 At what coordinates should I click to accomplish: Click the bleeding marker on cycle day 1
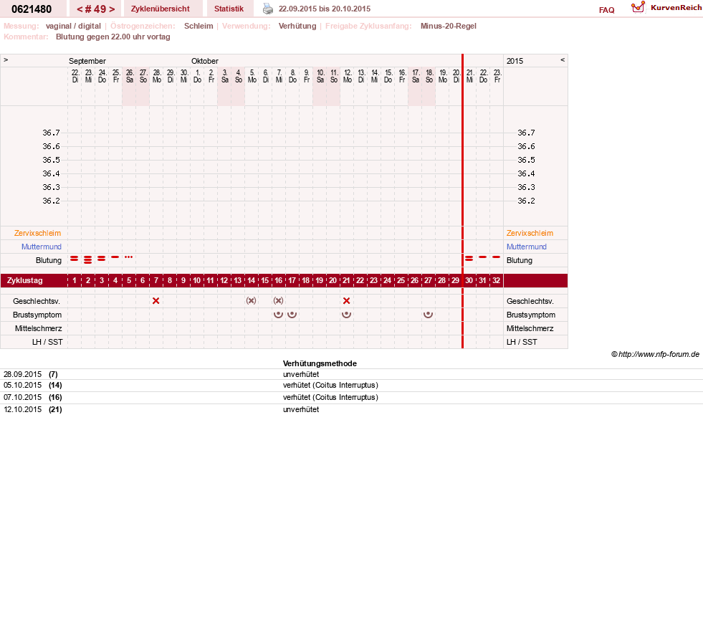pos(75,259)
